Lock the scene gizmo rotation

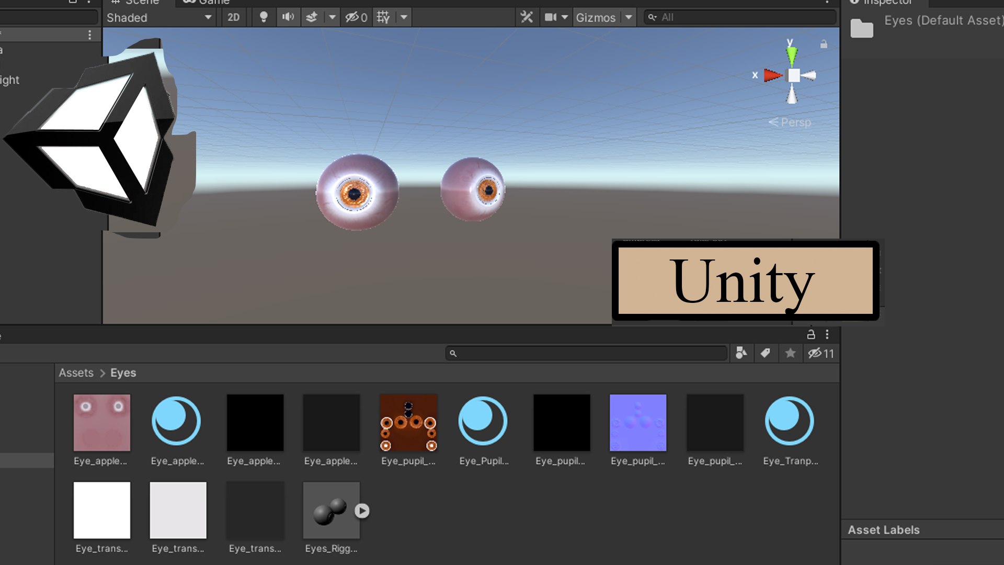point(824,44)
